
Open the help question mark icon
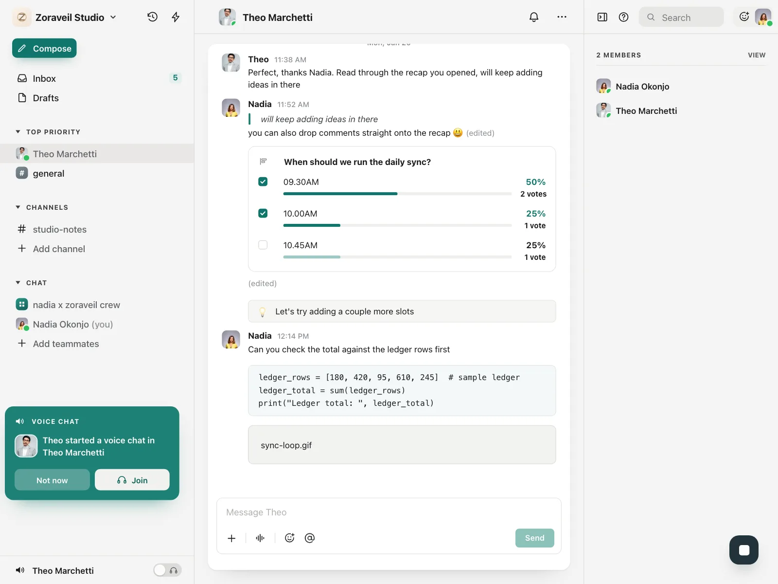pos(623,17)
